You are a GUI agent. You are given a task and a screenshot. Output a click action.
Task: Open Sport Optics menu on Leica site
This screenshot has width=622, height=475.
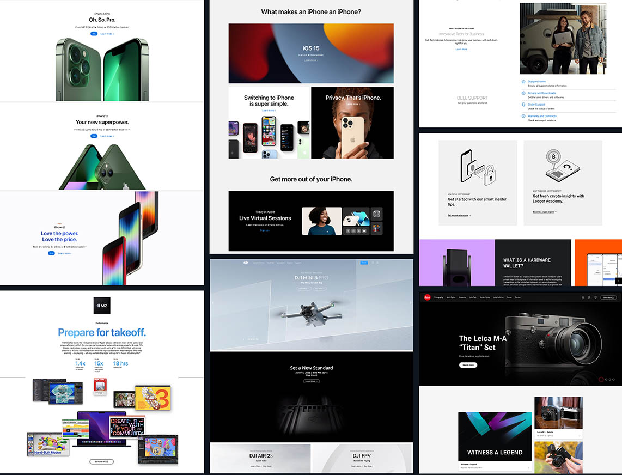tap(450, 297)
